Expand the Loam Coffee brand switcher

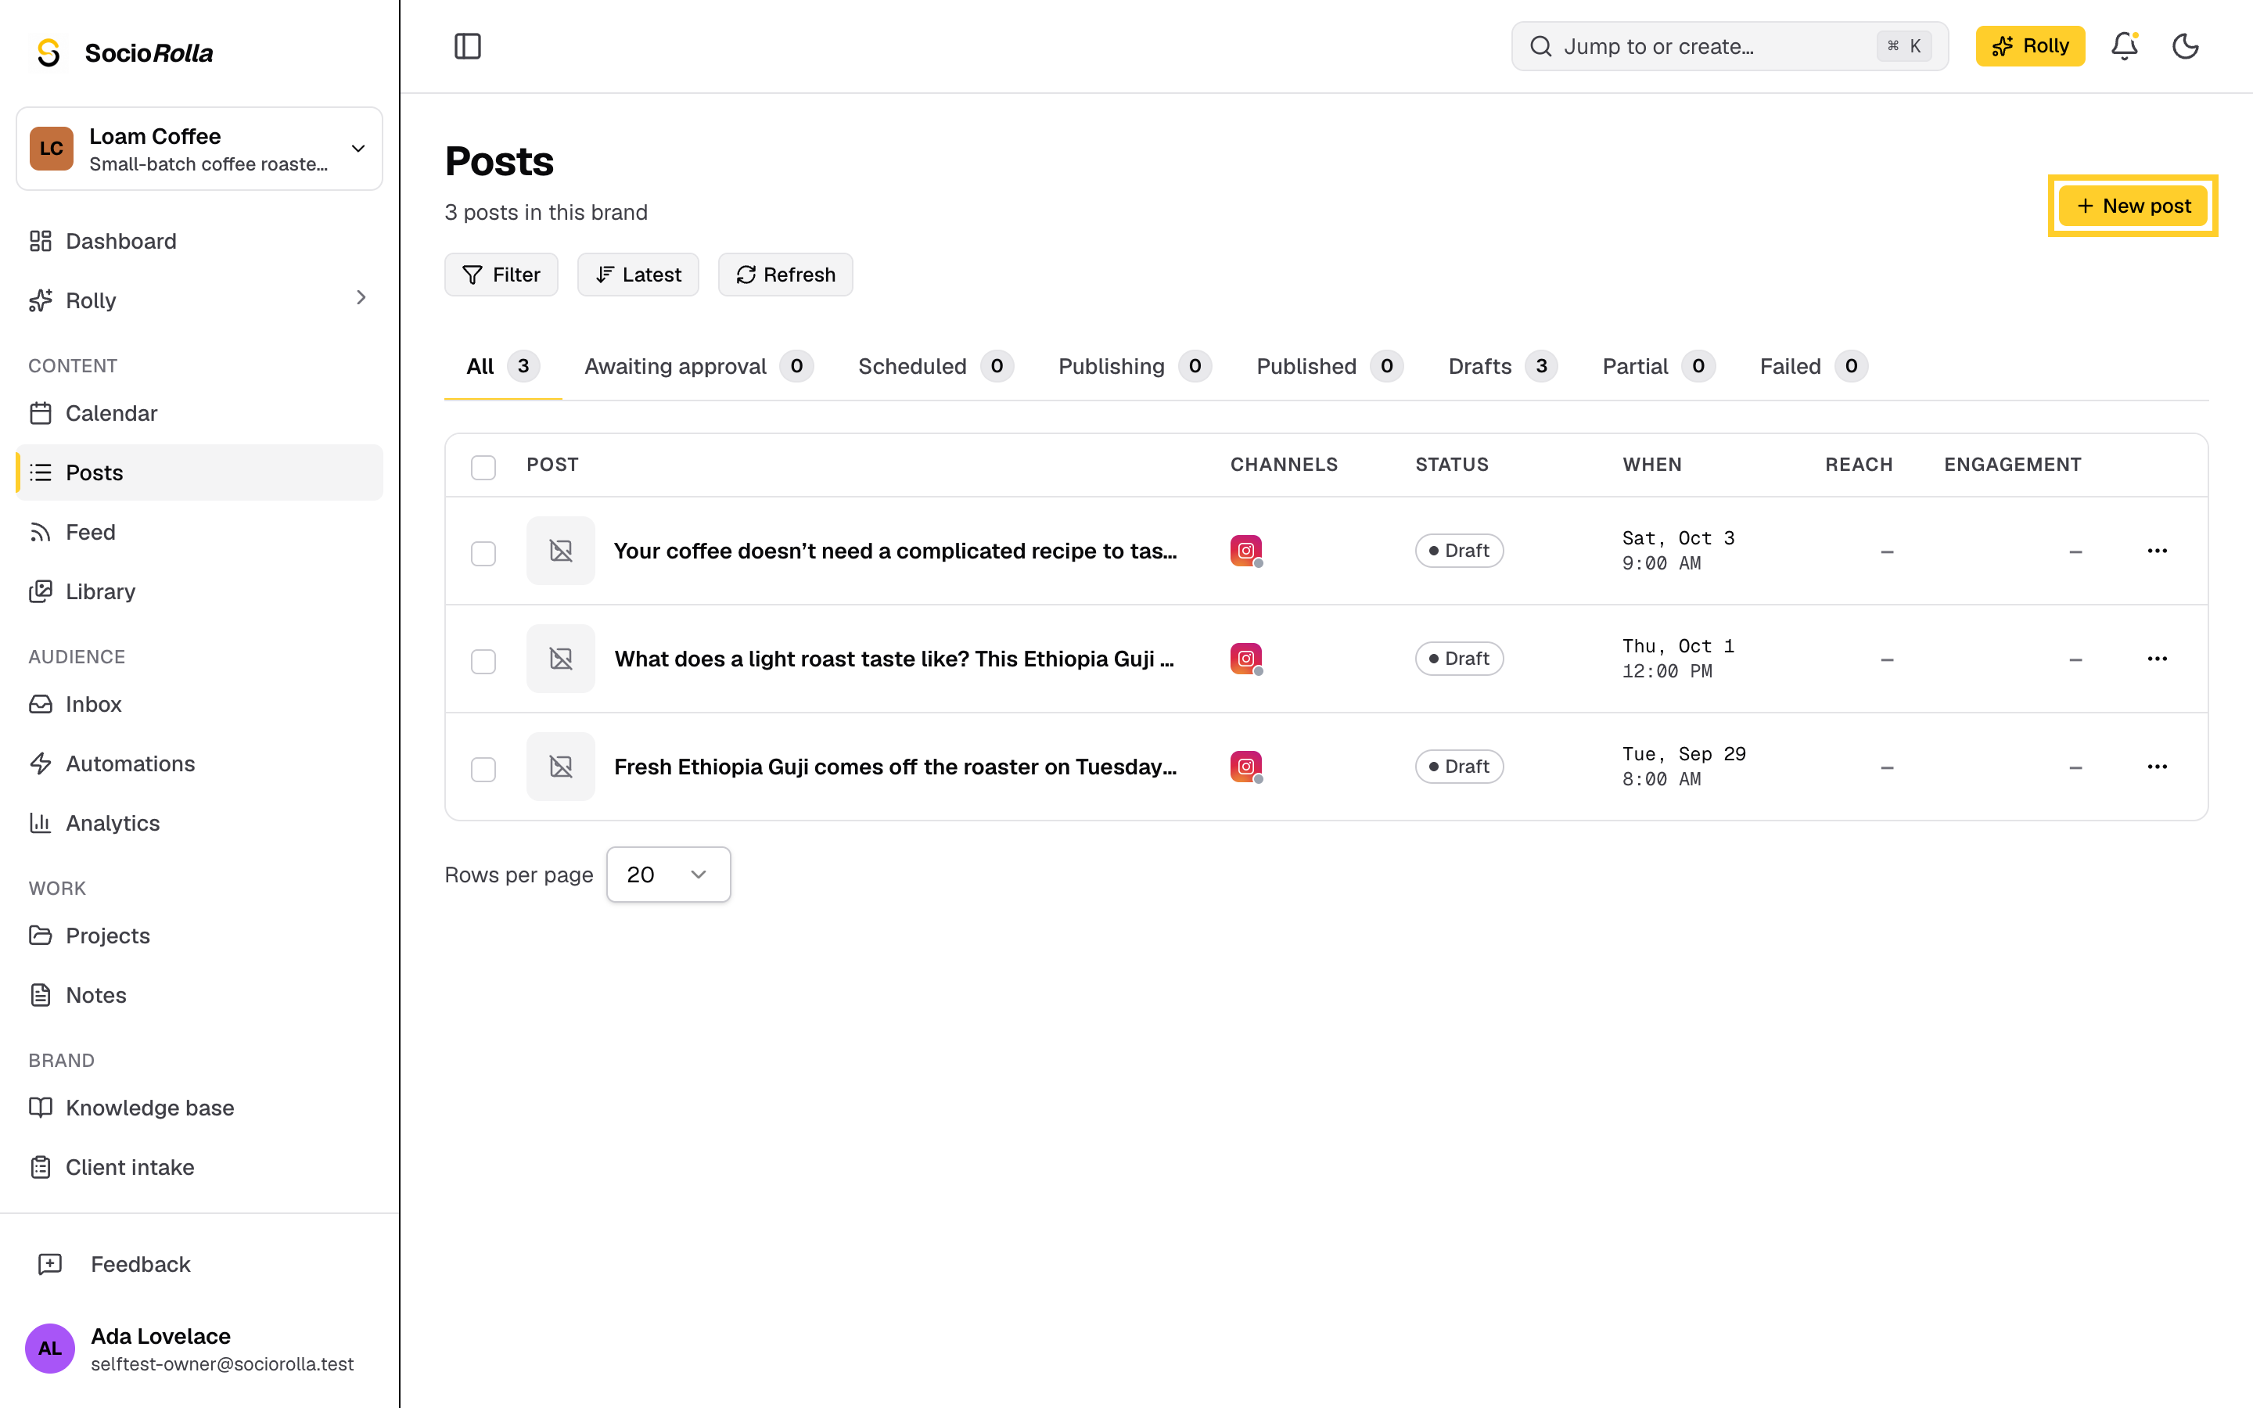coord(199,149)
